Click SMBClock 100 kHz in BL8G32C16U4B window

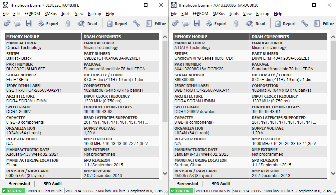pyautogui.click(x=110, y=191)
